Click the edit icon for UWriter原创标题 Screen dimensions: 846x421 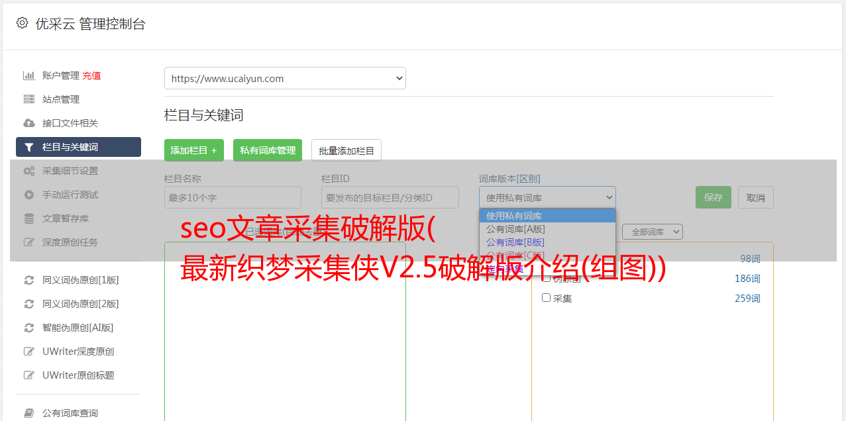click(x=29, y=375)
